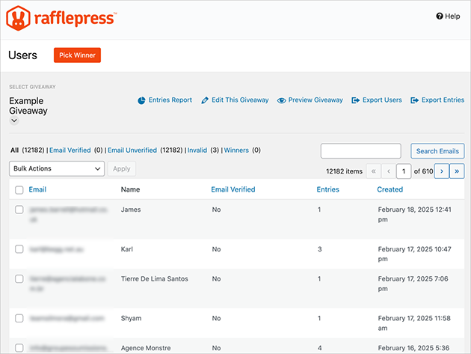Open the Entries Report link
This screenshot has width=471, height=354.
click(170, 100)
